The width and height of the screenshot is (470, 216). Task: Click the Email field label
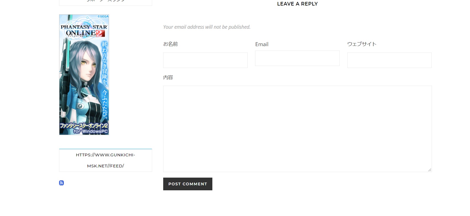[262, 44]
